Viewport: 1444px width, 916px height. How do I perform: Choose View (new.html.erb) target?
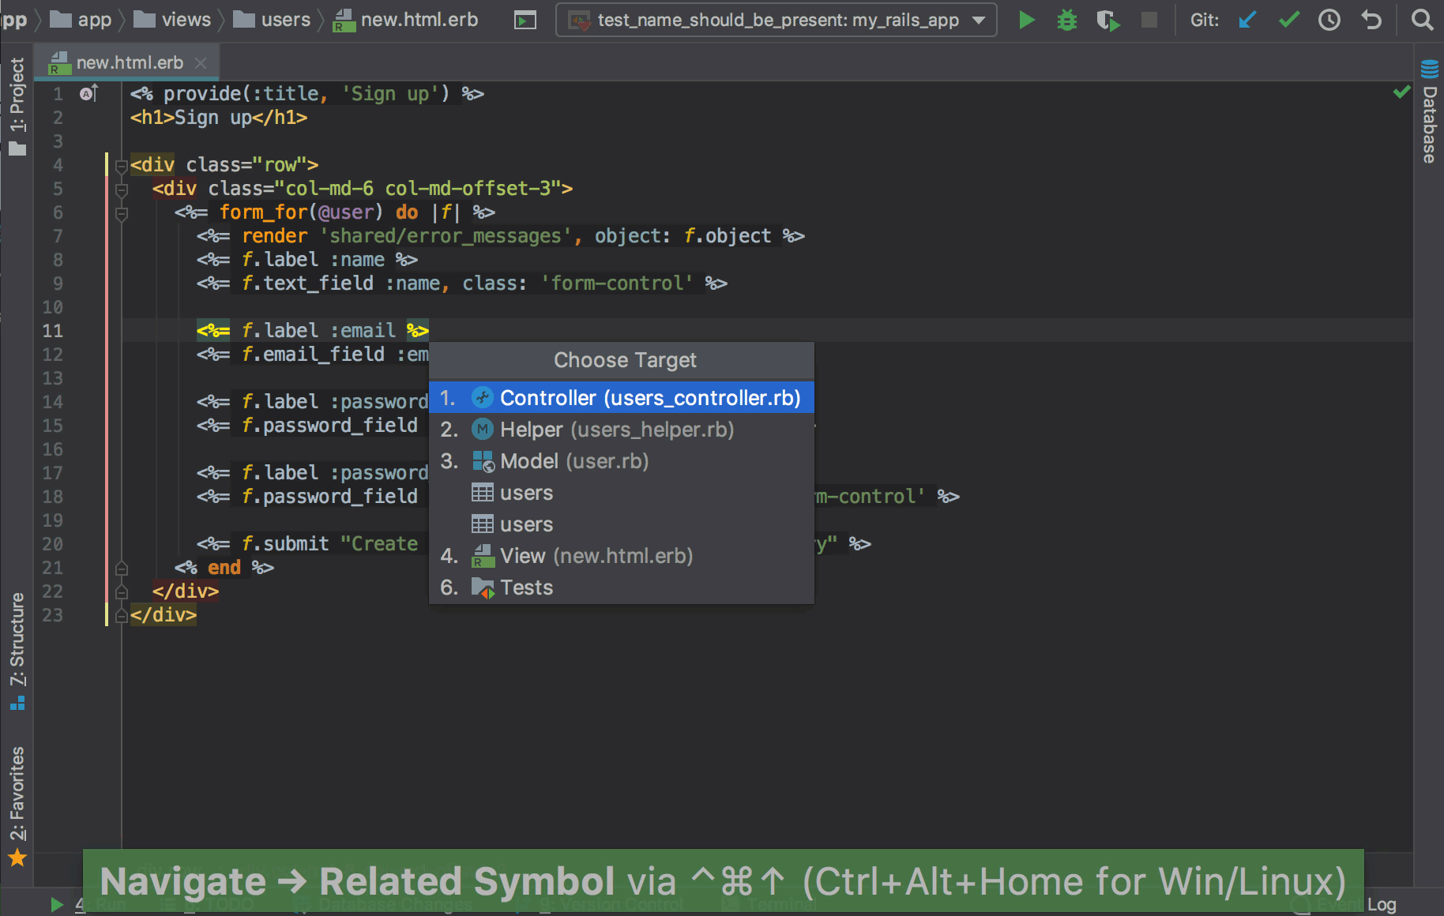[622, 556]
